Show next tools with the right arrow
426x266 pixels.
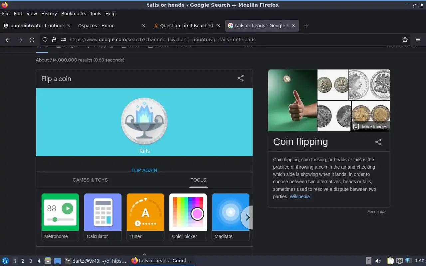click(247, 217)
